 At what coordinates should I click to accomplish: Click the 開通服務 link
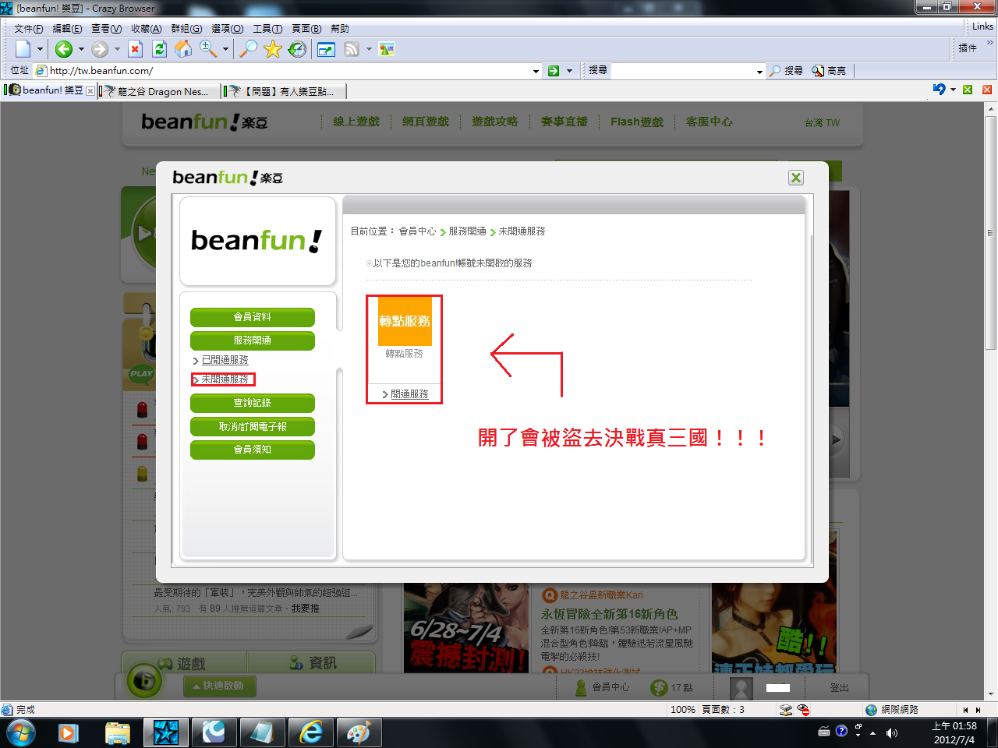pos(410,394)
